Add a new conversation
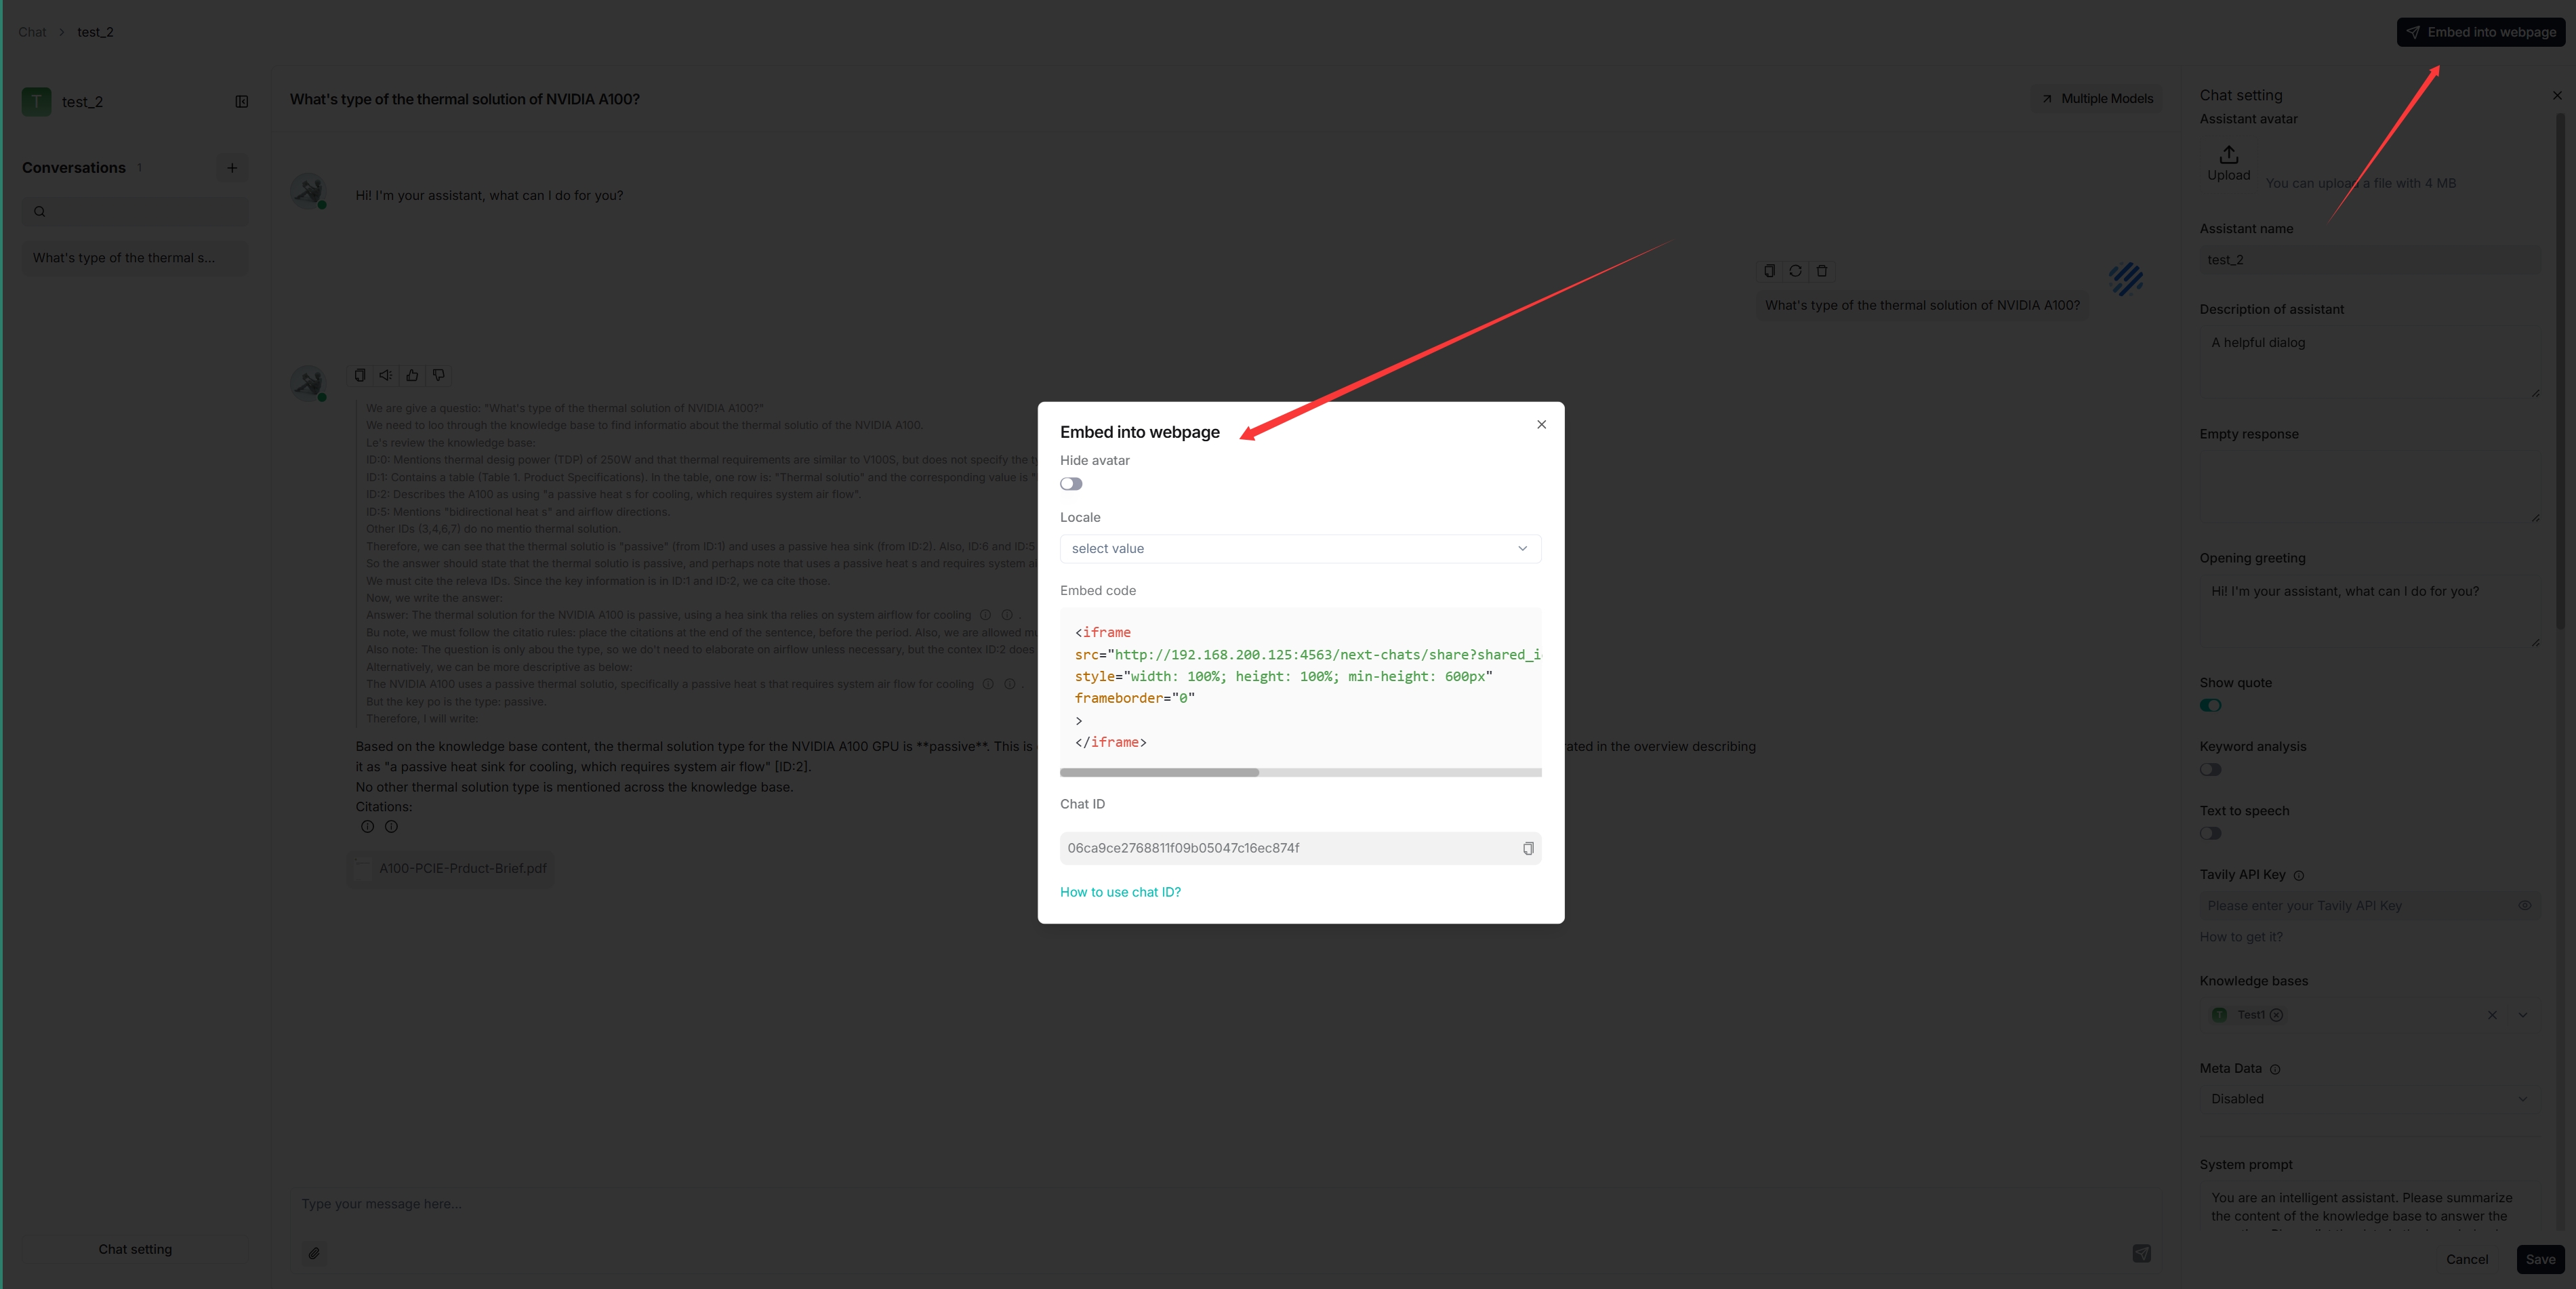The width and height of the screenshot is (2576, 1289). [232, 168]
